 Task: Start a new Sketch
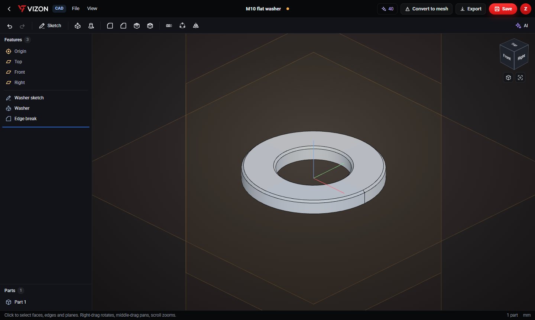(50, 26)
